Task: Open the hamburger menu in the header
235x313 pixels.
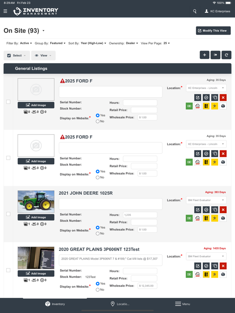Action: pos(5,11)
